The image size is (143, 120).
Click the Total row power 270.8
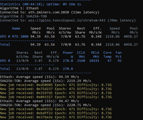tap(68, 69)
